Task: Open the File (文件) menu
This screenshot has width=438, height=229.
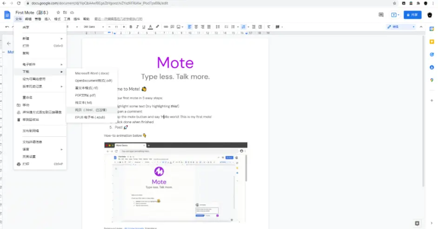Action: point(19,19)
